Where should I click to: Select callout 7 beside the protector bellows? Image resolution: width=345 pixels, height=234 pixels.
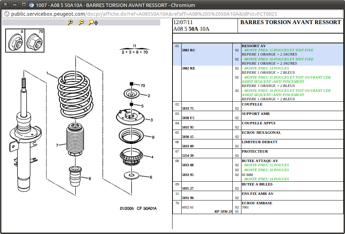(x=57, y=145)
